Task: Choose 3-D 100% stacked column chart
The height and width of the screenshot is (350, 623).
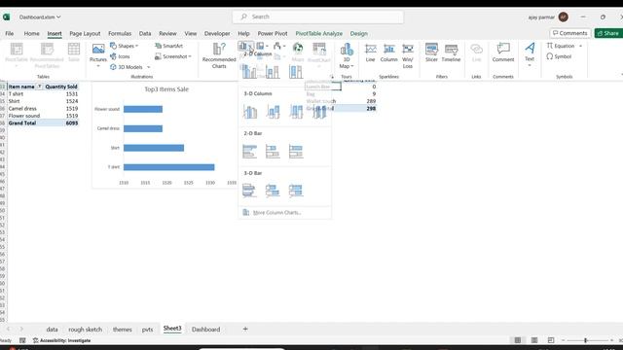Action: coord(296,112)
